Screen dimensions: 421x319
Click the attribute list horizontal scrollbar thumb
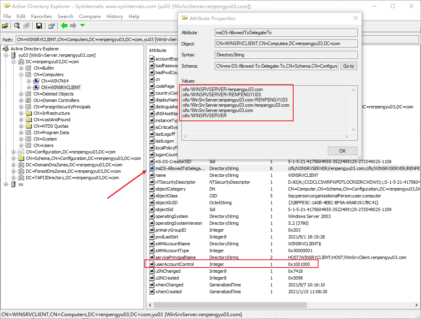(230, 305)
